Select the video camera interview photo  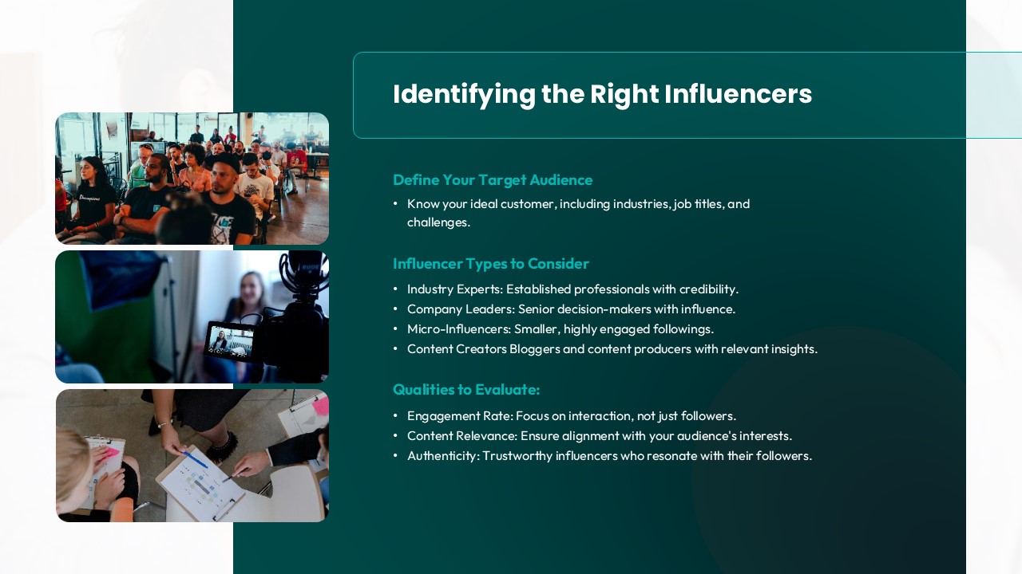pos(192,316)
